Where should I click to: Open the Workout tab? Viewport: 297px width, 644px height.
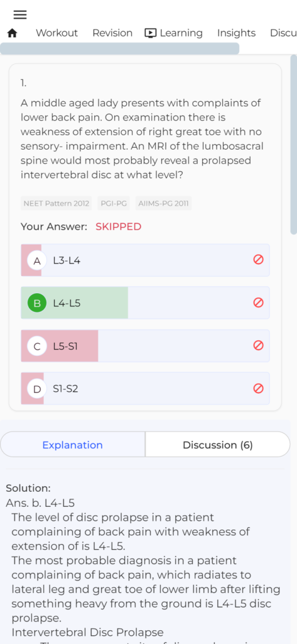pos(57,33)
